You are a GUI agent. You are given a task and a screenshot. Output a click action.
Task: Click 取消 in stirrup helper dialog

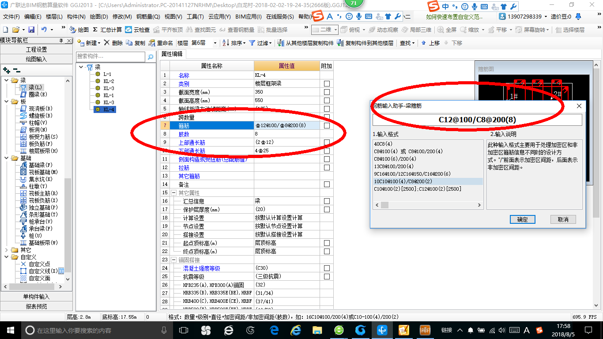point(563,219)
